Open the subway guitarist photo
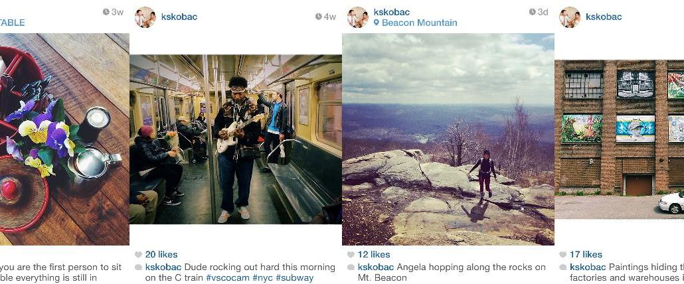The height and width of the screenshot is (284, 684). point(236,139)
